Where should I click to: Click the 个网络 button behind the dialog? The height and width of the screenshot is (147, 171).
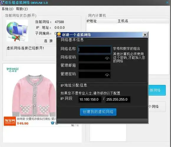(157, 107)
